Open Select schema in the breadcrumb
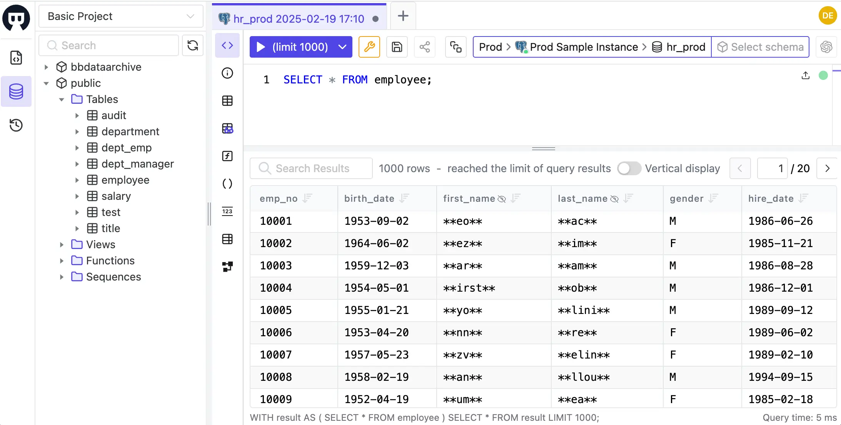This screenshot has width=841, height=425. (x=761, y=46)
